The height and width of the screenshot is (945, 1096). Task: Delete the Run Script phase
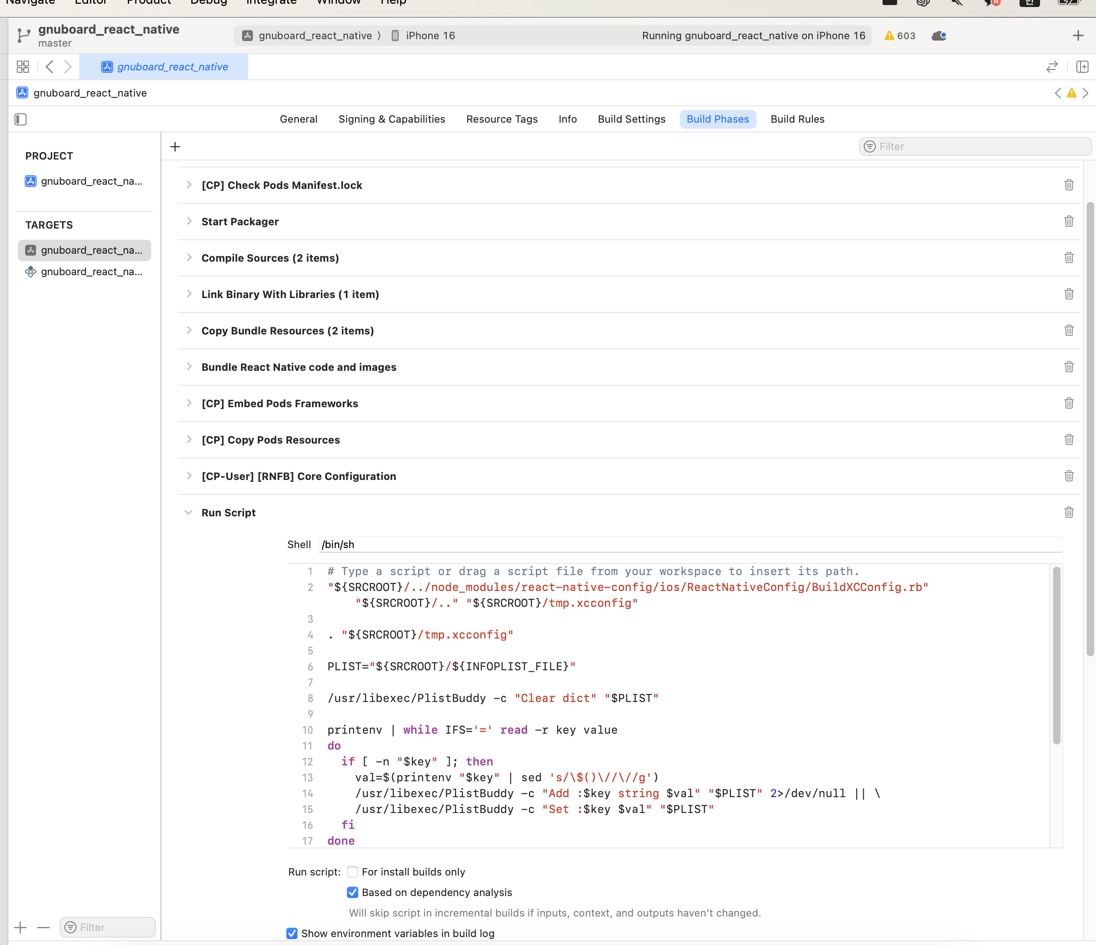tap(1068, 512)
